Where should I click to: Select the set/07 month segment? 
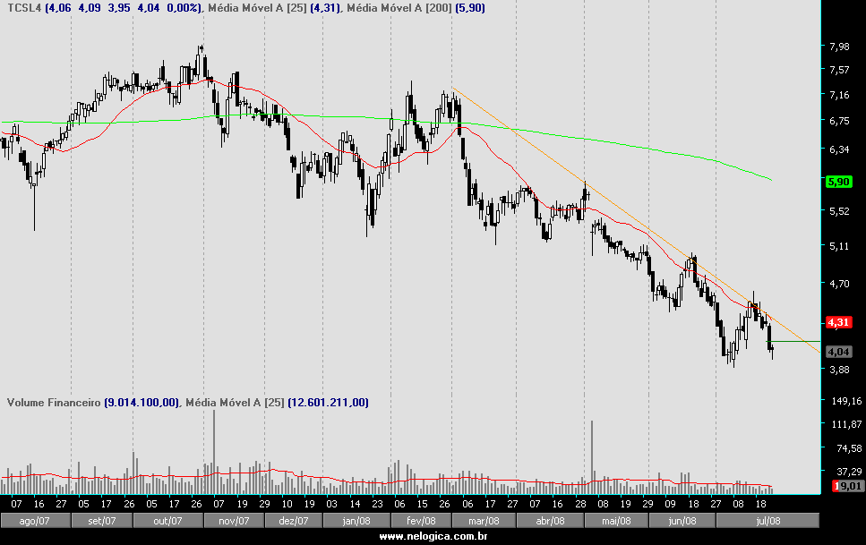click(102, 521)
